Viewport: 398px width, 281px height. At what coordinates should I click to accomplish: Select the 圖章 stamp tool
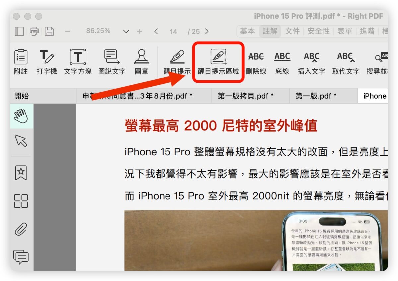142,62
